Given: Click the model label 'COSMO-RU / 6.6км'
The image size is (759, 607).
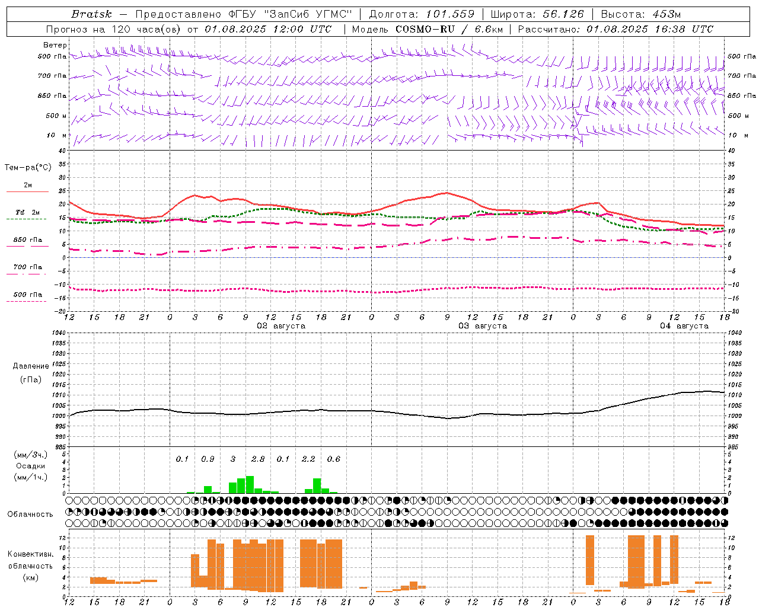Looking at the screenshot, I should 449,29.
